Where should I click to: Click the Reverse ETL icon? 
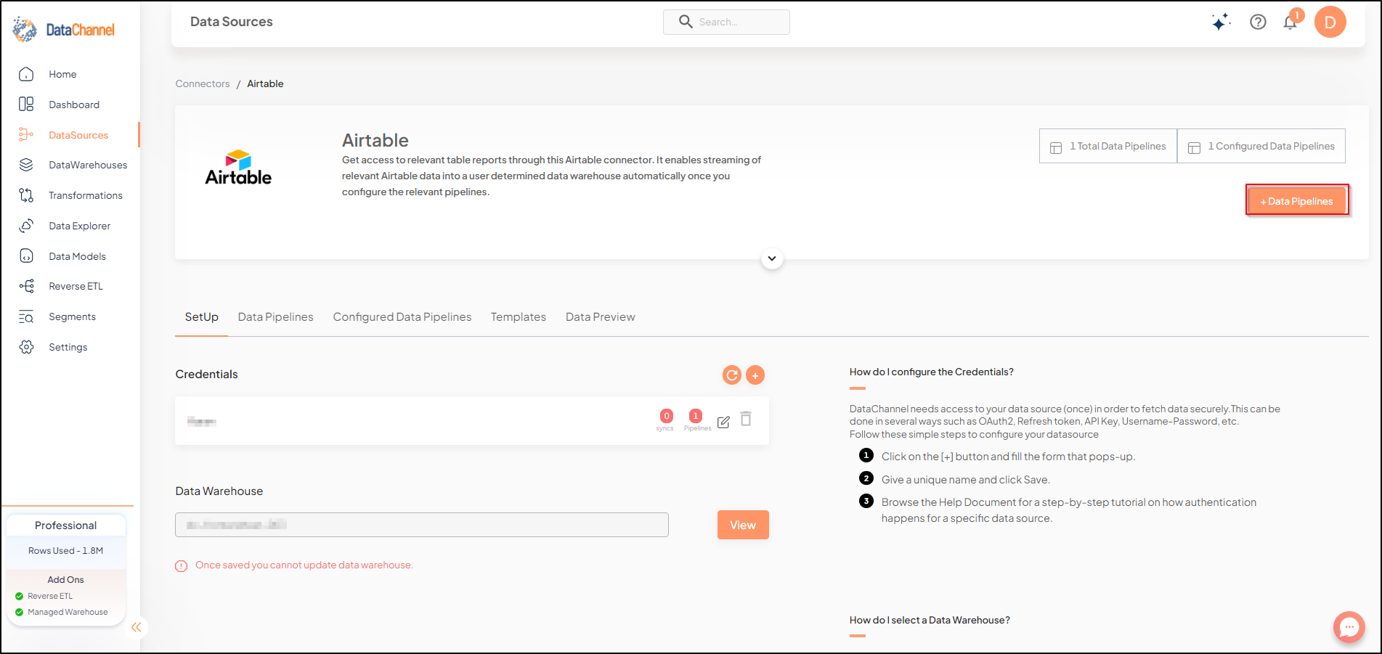point(26,286)
